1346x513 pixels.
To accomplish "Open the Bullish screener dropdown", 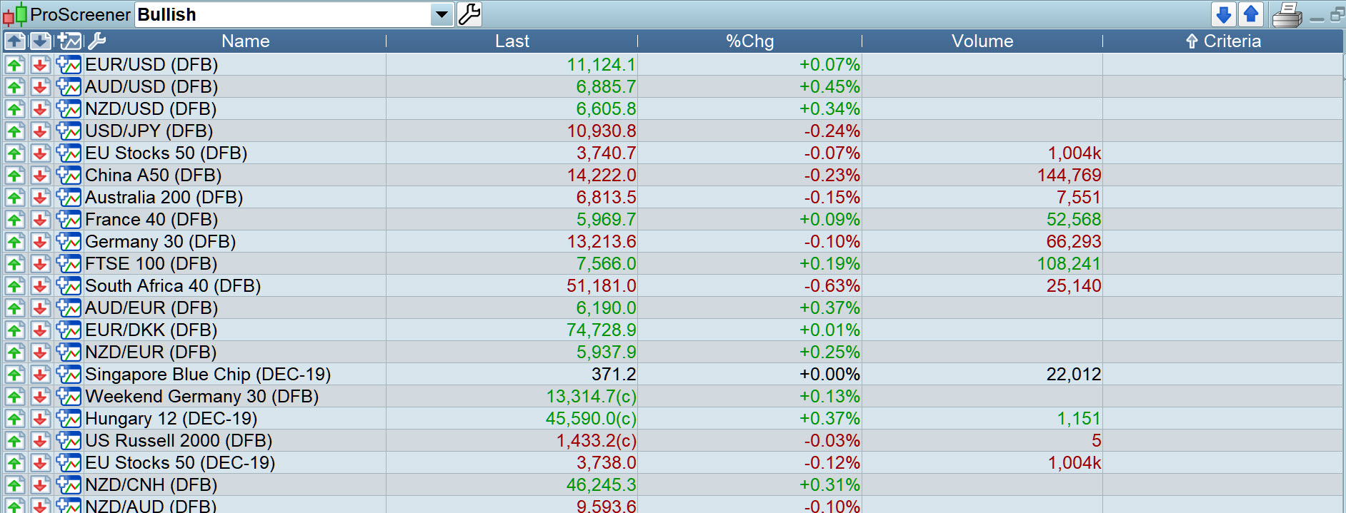I will pyautogui.click(x=442, y=14).
